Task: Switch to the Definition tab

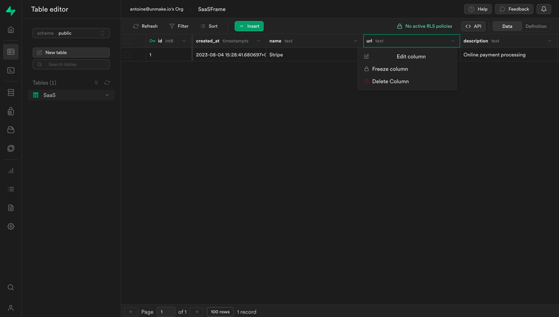Action: pyautogui.click(x=536, y=27)
